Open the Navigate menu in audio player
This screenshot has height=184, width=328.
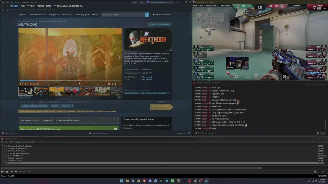pos(18,142)
